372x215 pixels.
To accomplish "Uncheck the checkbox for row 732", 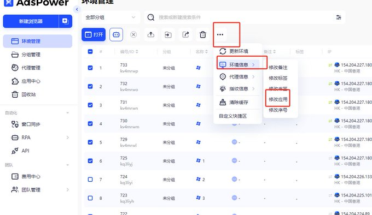I will tap(90, 86).
